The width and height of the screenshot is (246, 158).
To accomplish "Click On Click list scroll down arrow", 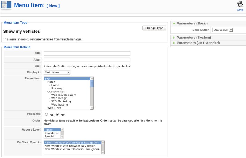I will [103, 153].
